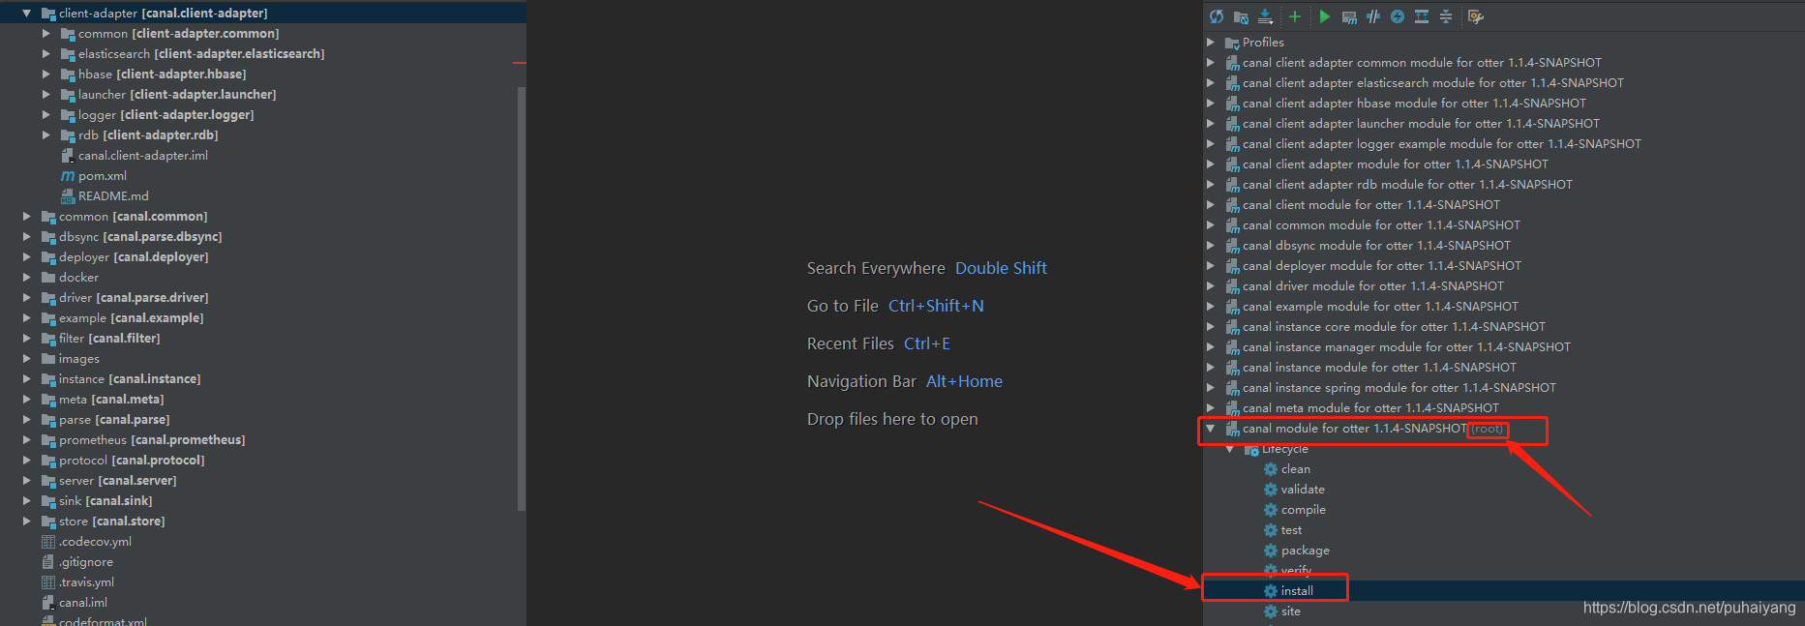Expand the deployer [canal.deployer] node arrow
The image size is (1805, 626).
pos(27,257)
